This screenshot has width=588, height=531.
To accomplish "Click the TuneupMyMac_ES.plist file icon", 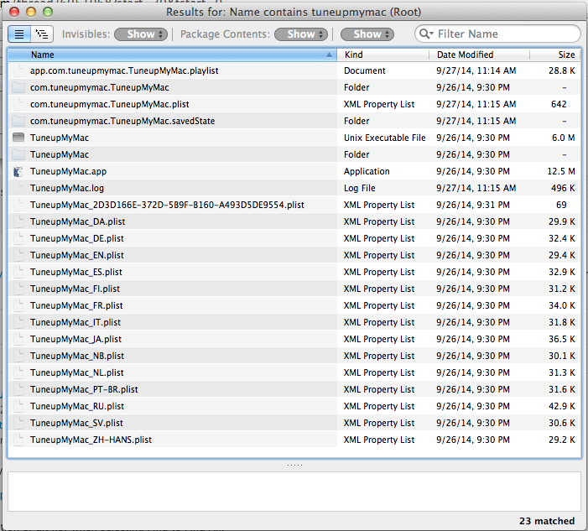I will tap(18, 272).
